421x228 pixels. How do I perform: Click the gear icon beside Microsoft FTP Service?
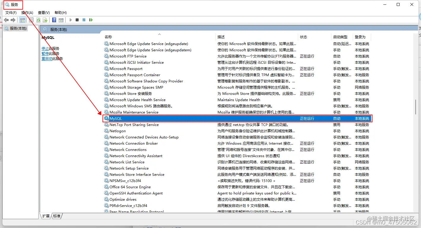(x=106, y=56)
